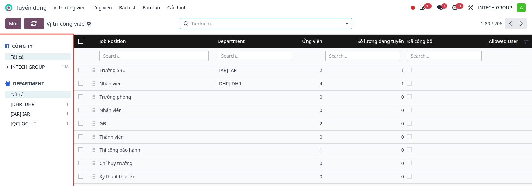532x186 pixels.
Task: Filter by [QC] QC - ITI department
Action: click(x=24, y=124)
